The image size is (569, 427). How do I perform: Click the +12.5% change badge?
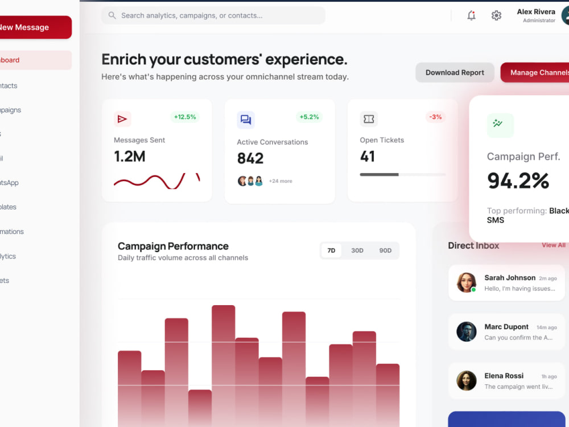tap(185, 117)
